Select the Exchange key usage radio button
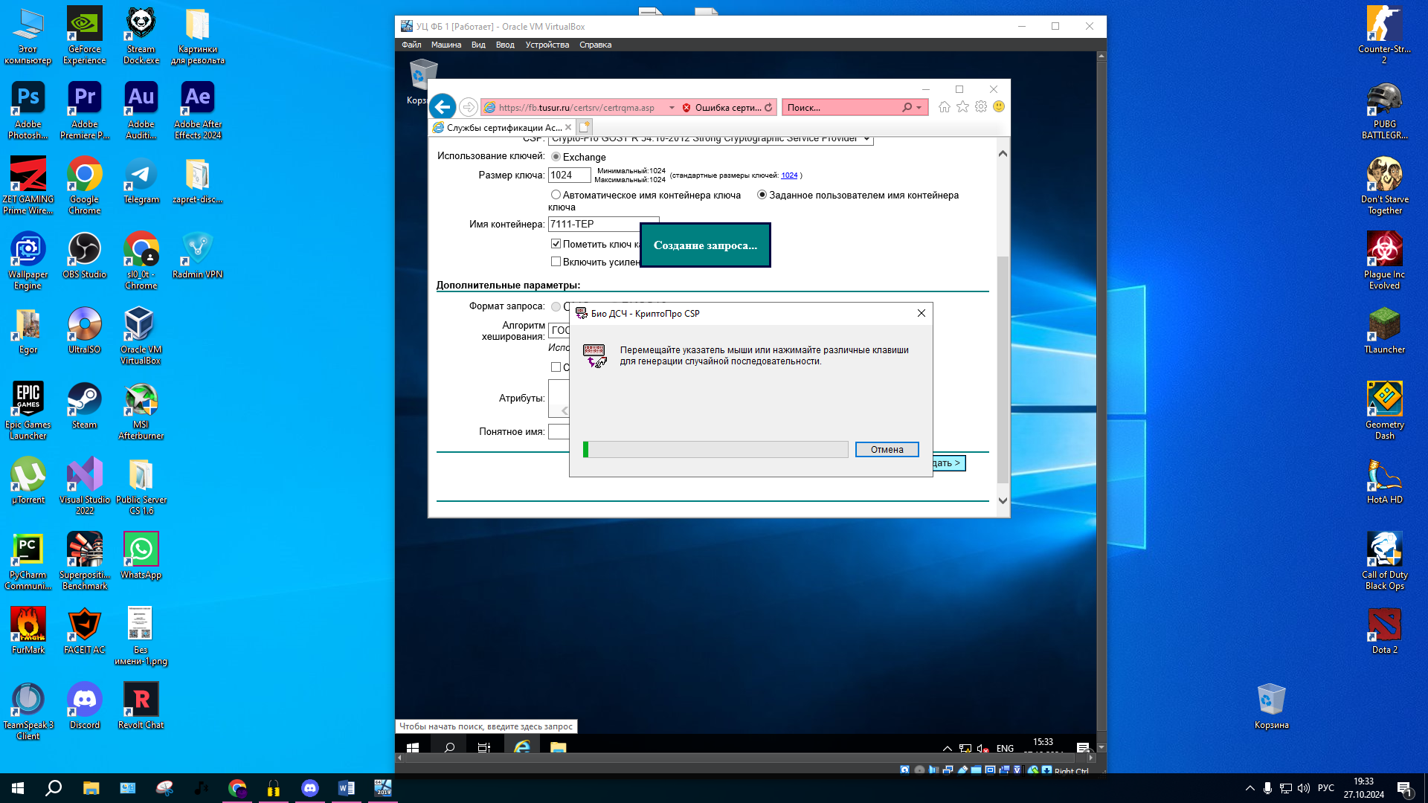Viewport: 1428px width, 803px height. [556, 156]
